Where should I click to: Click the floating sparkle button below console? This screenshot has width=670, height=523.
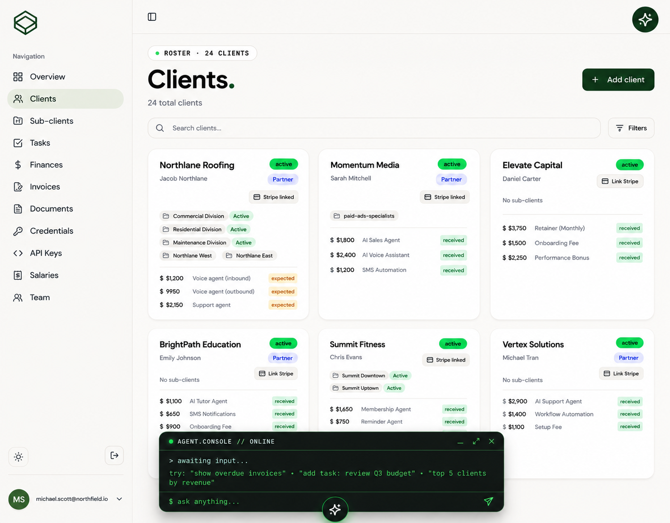pos(335,509)
